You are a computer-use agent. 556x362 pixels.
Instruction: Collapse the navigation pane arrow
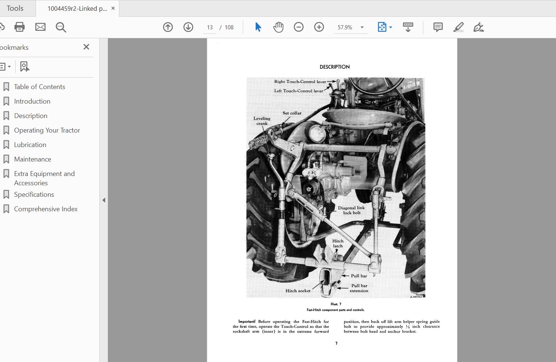pos(104,200)
